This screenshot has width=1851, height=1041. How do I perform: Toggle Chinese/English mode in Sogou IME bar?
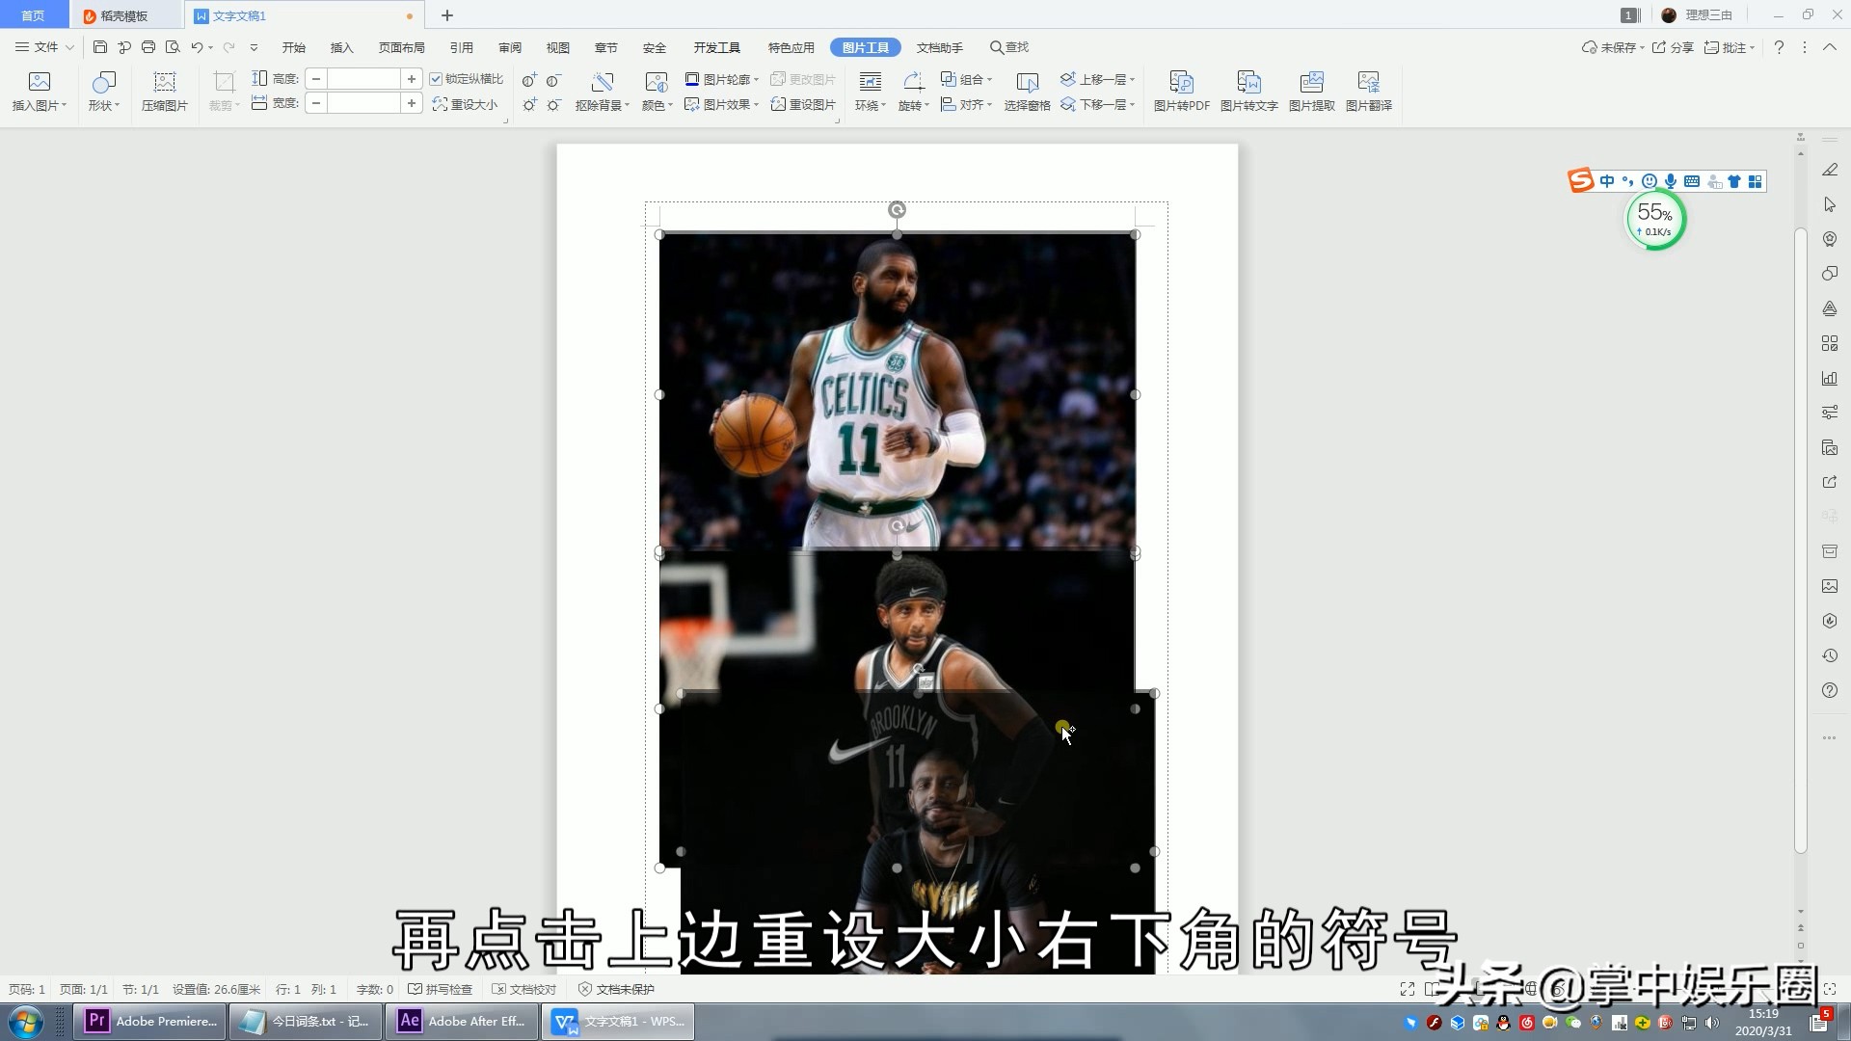coord(1606,181)
